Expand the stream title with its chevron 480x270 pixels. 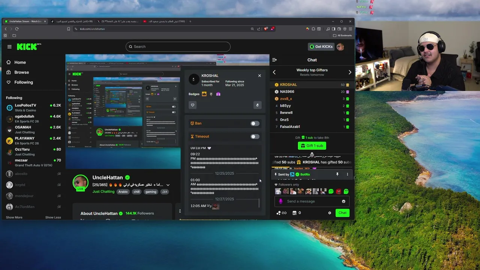168,185
